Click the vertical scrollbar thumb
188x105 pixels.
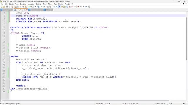click(187, 39)
